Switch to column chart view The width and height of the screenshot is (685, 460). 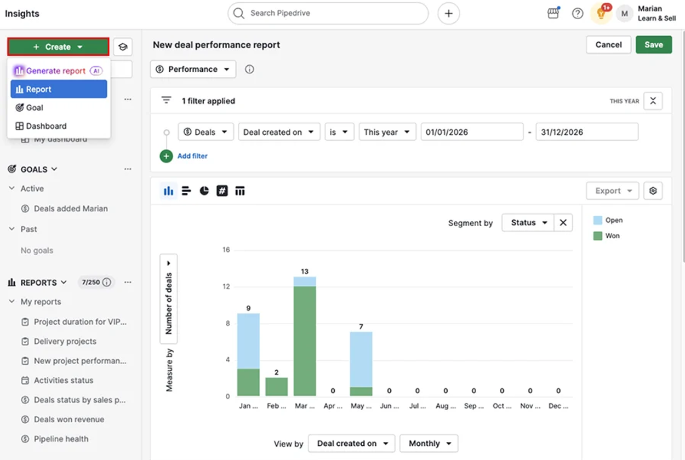click(168, 191)
